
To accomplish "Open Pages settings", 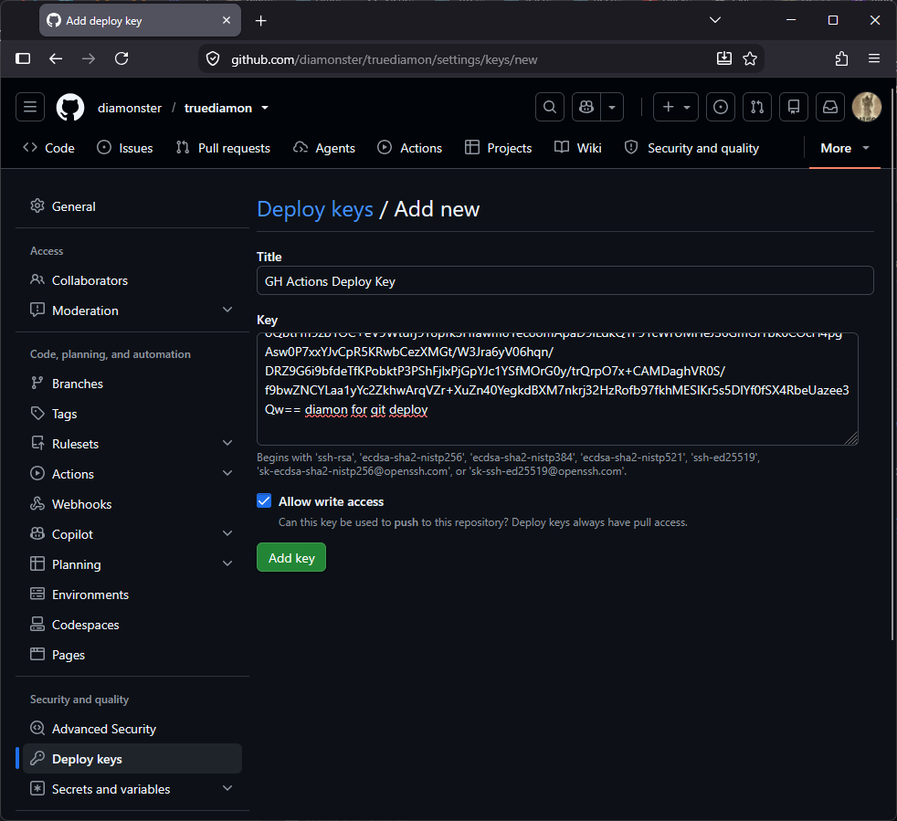I will pos(132,655).
